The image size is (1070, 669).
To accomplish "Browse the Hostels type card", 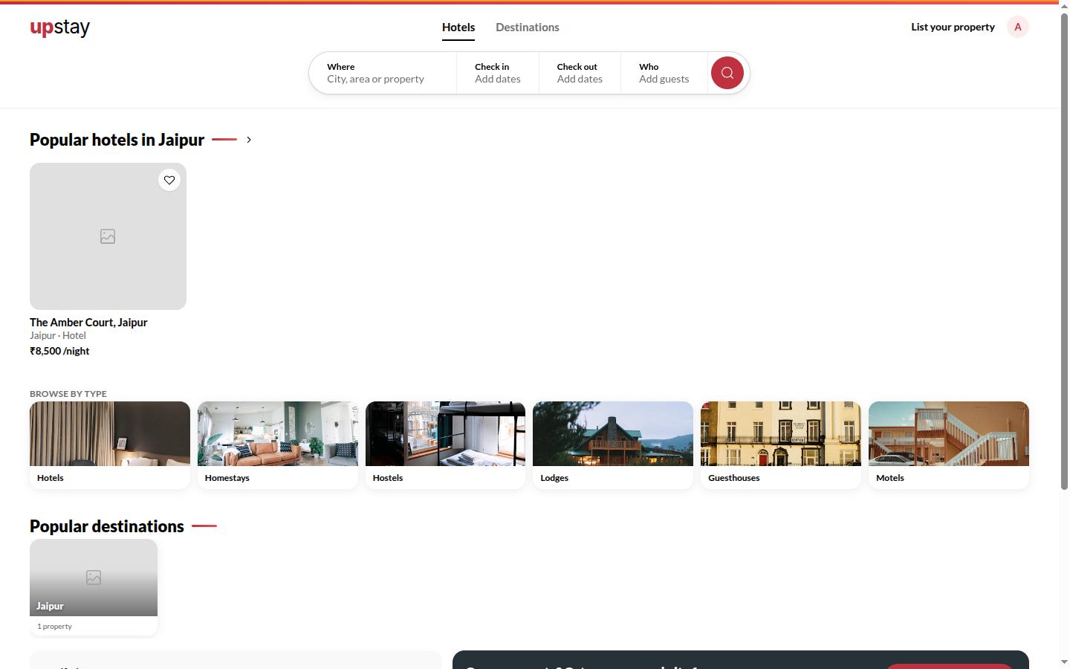I will click(445, 445).
